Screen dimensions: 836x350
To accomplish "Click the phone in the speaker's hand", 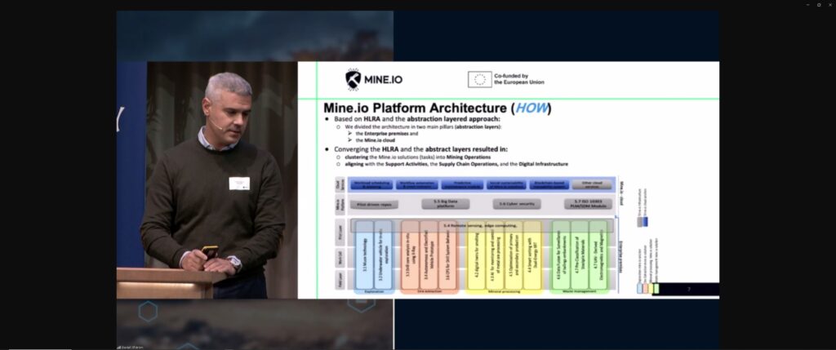I will point(209,252).
